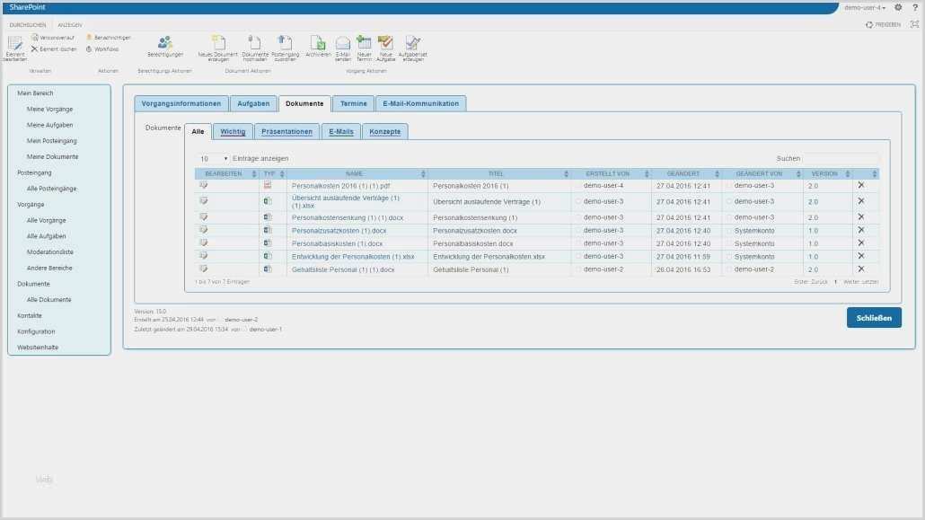The image size is (925, 520).
Task: Open Meine Vorgänge in the sidebar
Action: point(49,110)
